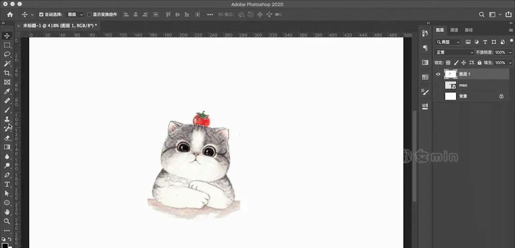The image size is (515, 248).
Task: Select the Hand tool
Action: (7, 212)
